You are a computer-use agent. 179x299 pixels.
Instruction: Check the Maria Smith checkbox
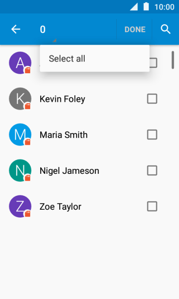click(x=152, y=134)
